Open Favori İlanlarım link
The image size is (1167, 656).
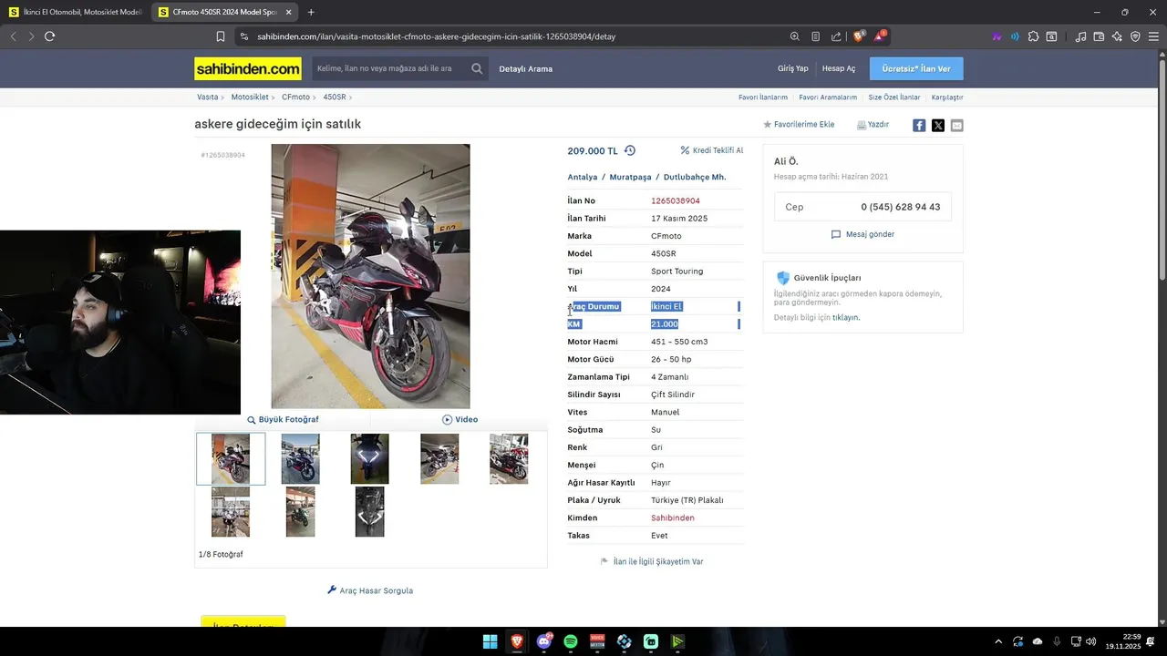pos(763,97)
